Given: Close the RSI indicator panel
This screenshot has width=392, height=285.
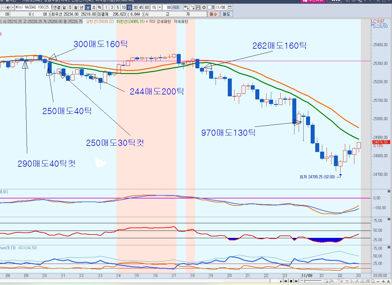Looking at the screenshot, I should pos(389,219).
